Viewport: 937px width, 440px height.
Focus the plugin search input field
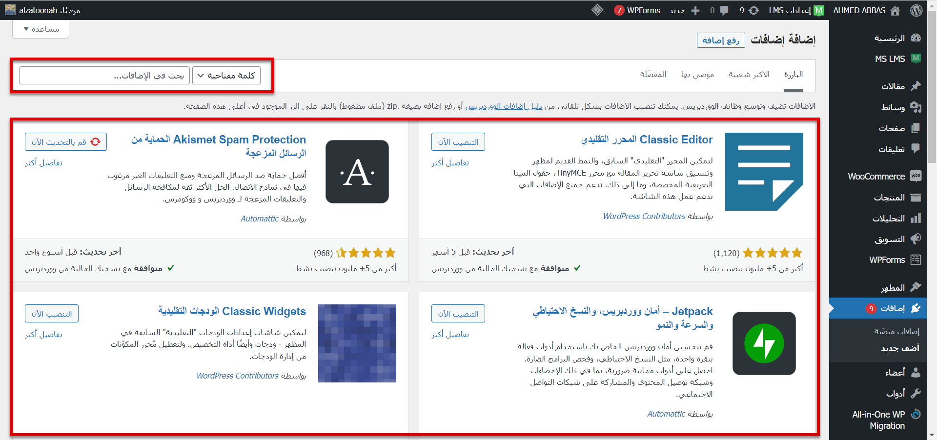point(104,76)
